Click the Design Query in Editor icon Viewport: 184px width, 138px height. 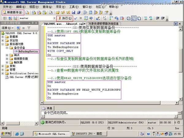[98, 18]
